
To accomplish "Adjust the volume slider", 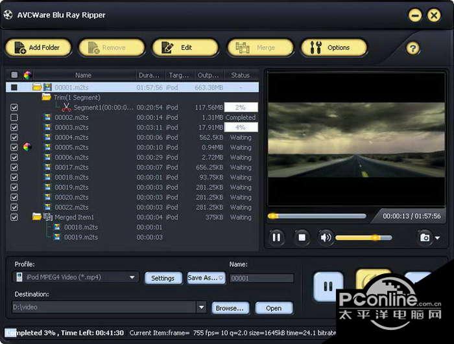I will 364,238.
